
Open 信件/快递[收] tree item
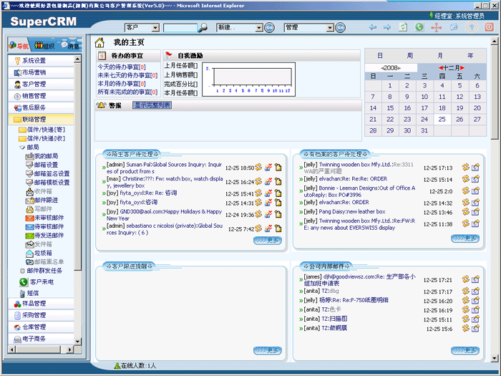tap(42, 138)
